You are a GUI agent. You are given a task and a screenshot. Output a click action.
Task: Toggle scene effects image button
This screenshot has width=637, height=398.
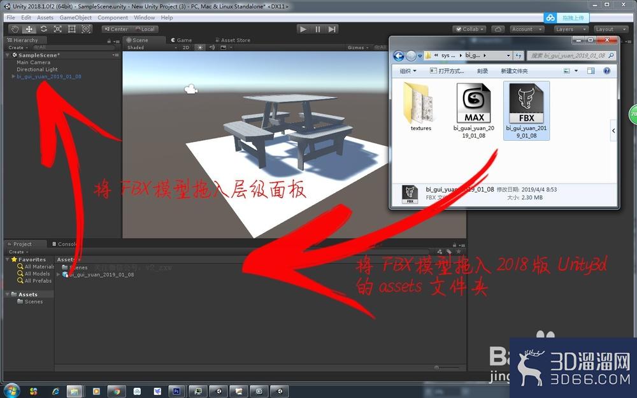pyautogui.click(x=223, y=48)
